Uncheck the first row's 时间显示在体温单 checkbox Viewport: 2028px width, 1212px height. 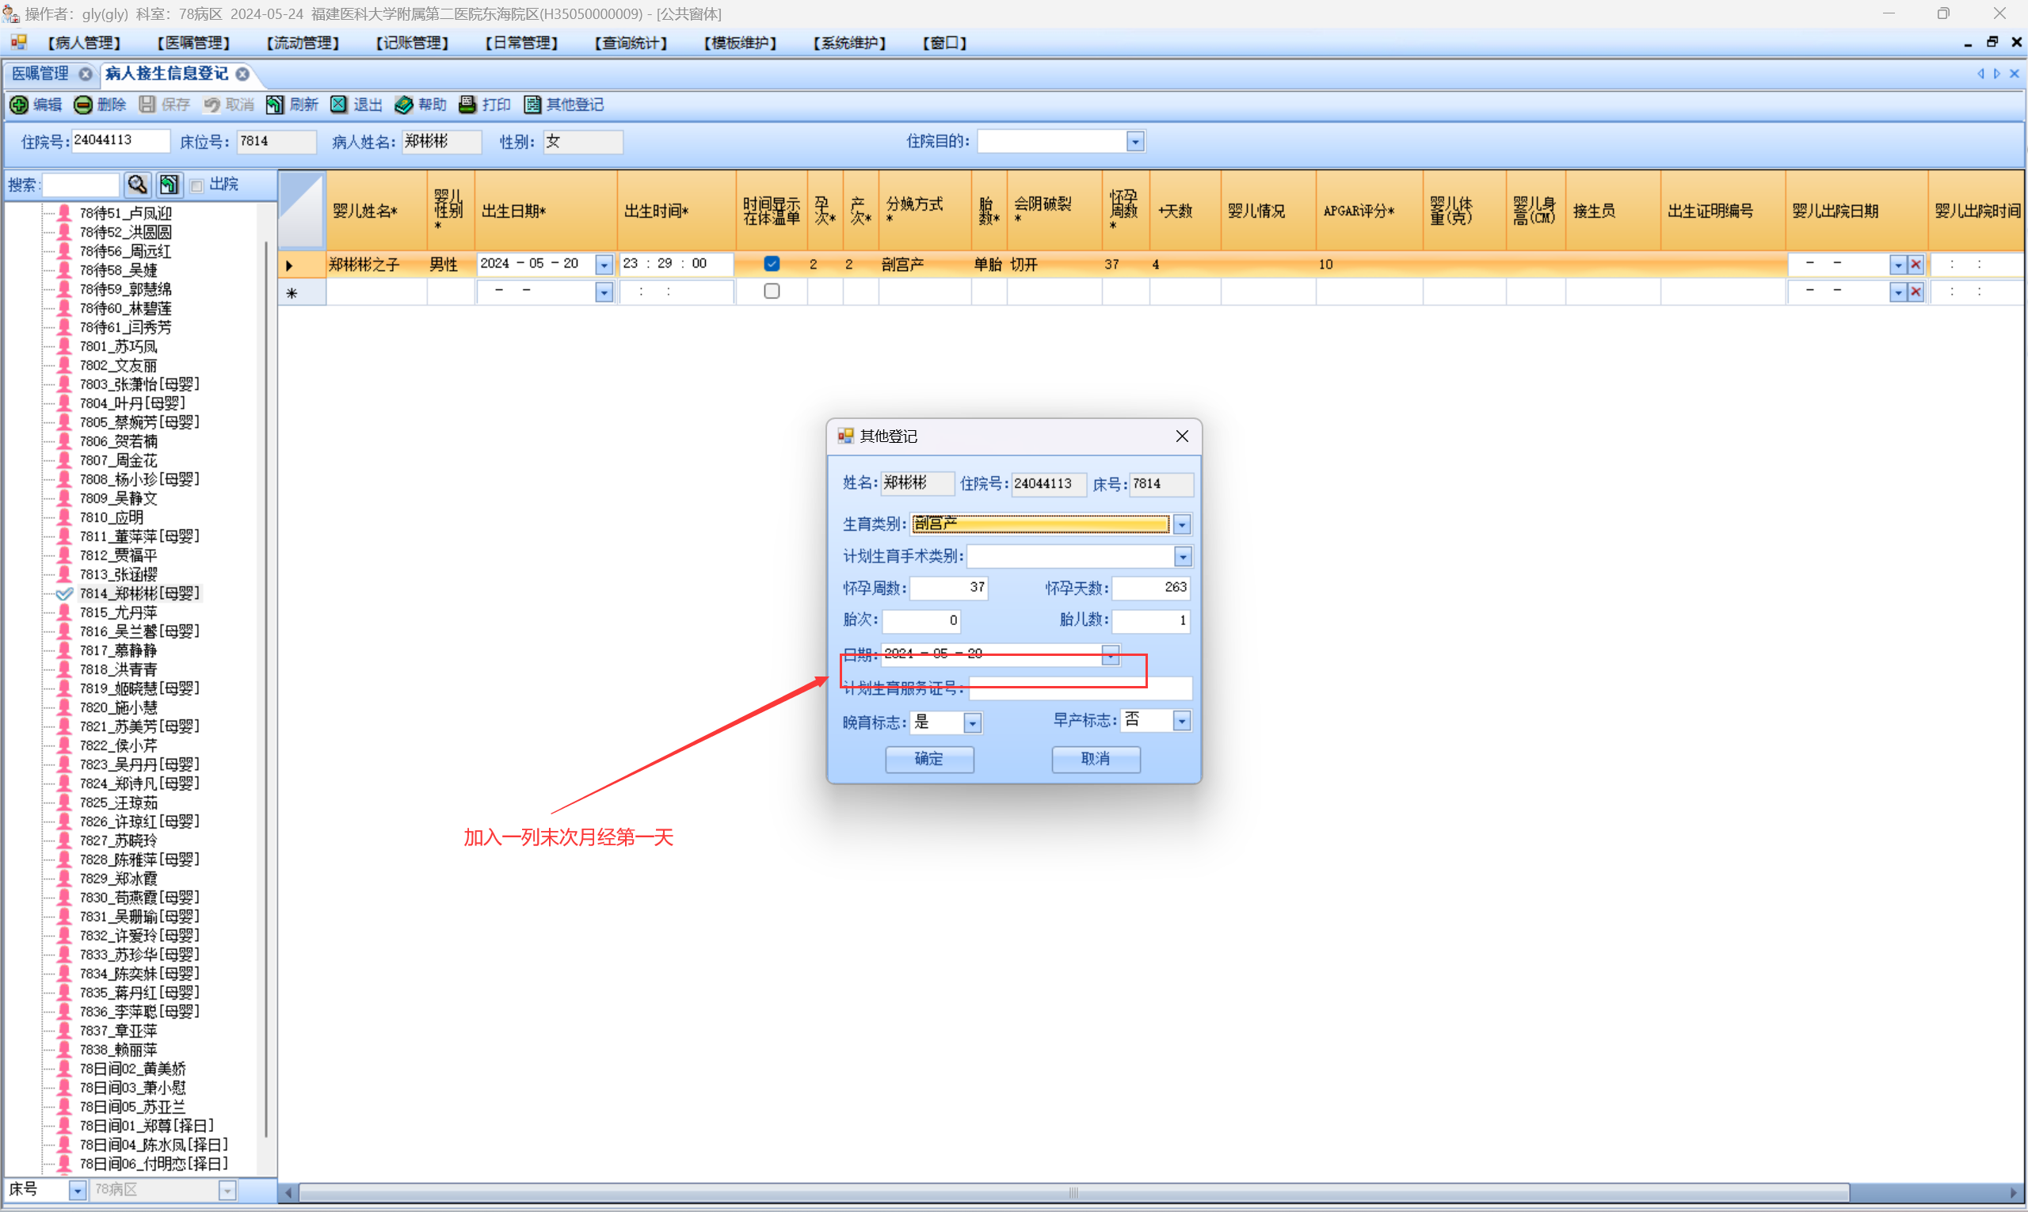pos(771,264)
